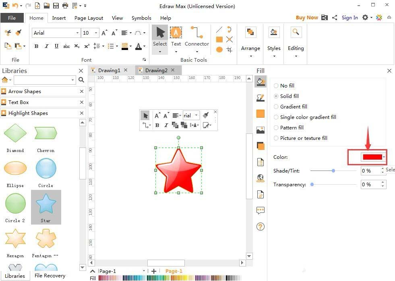Click the Sign In button

[350, 18]
